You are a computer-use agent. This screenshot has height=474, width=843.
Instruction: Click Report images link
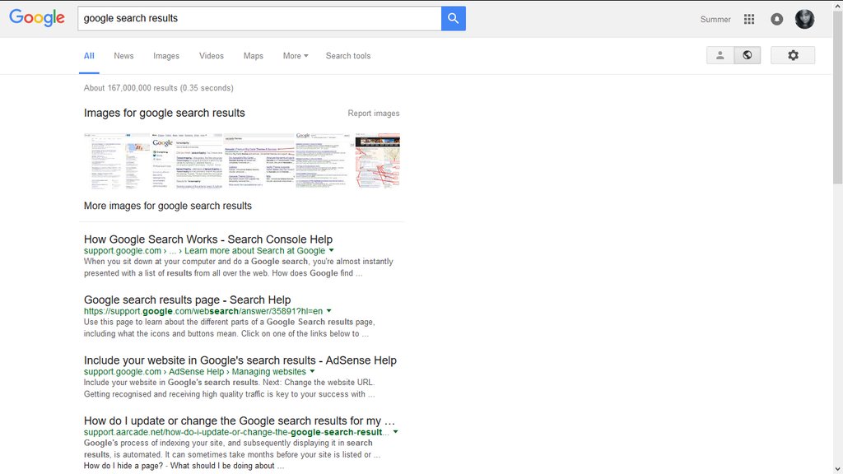click(375, 113)
